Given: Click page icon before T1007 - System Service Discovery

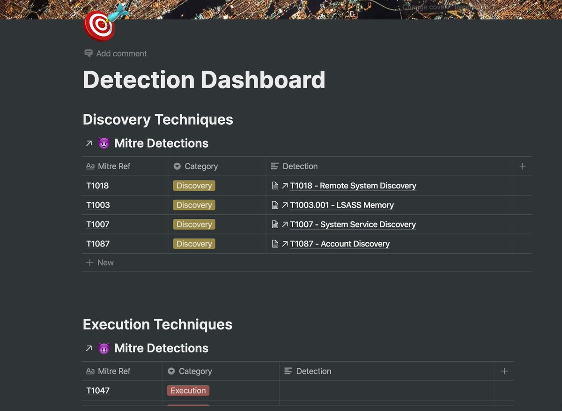Looking at the screenshot, I should click(275, 224).
